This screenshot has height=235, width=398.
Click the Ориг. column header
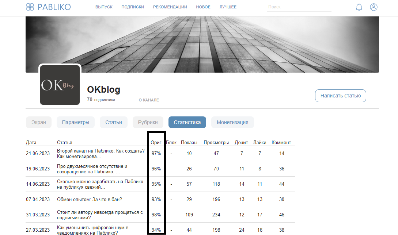click(x=156, y=142)
